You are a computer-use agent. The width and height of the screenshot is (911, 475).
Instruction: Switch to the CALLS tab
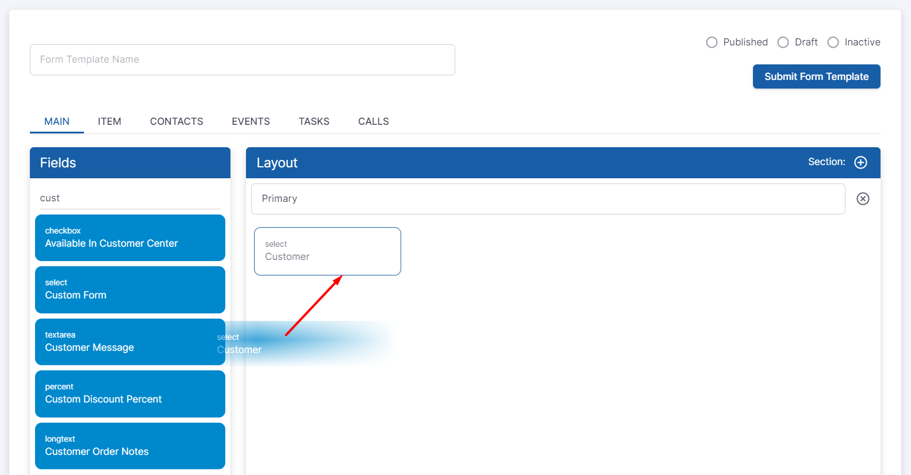coord(374,121)
